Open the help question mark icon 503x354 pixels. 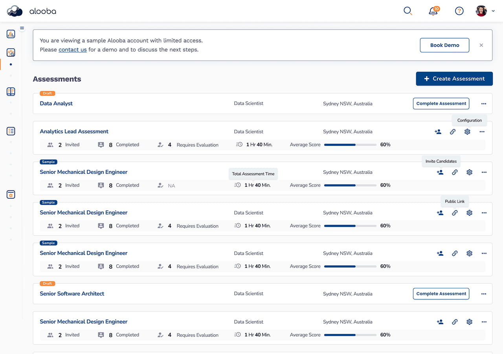[459, 11]
